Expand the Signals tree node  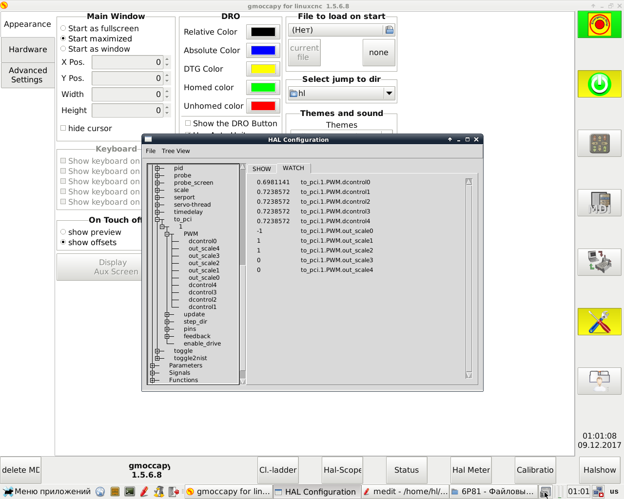(x=153, y=373)
